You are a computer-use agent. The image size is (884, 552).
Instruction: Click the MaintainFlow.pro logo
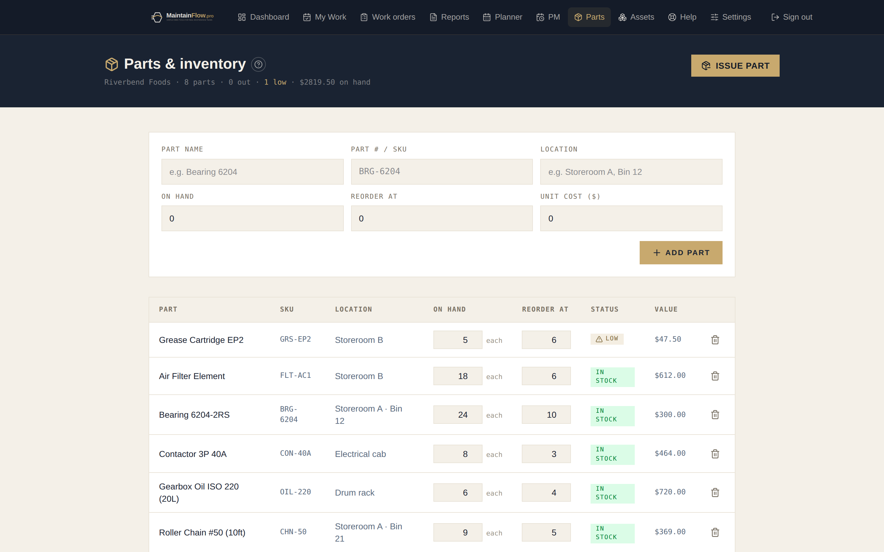pos(182,17)
